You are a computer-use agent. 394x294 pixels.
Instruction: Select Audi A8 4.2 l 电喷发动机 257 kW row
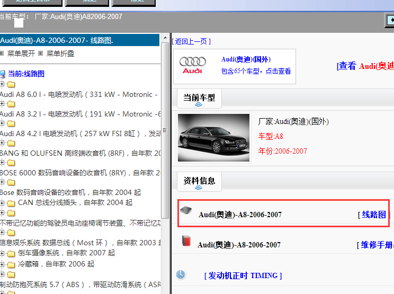coord(80,133)
